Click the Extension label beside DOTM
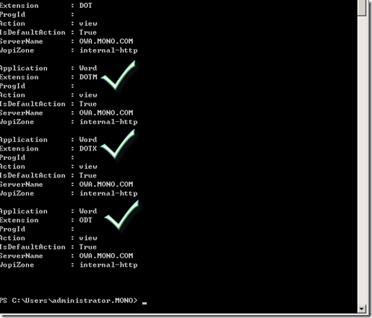The image size is (372, 318). click(x=19, y=77)
